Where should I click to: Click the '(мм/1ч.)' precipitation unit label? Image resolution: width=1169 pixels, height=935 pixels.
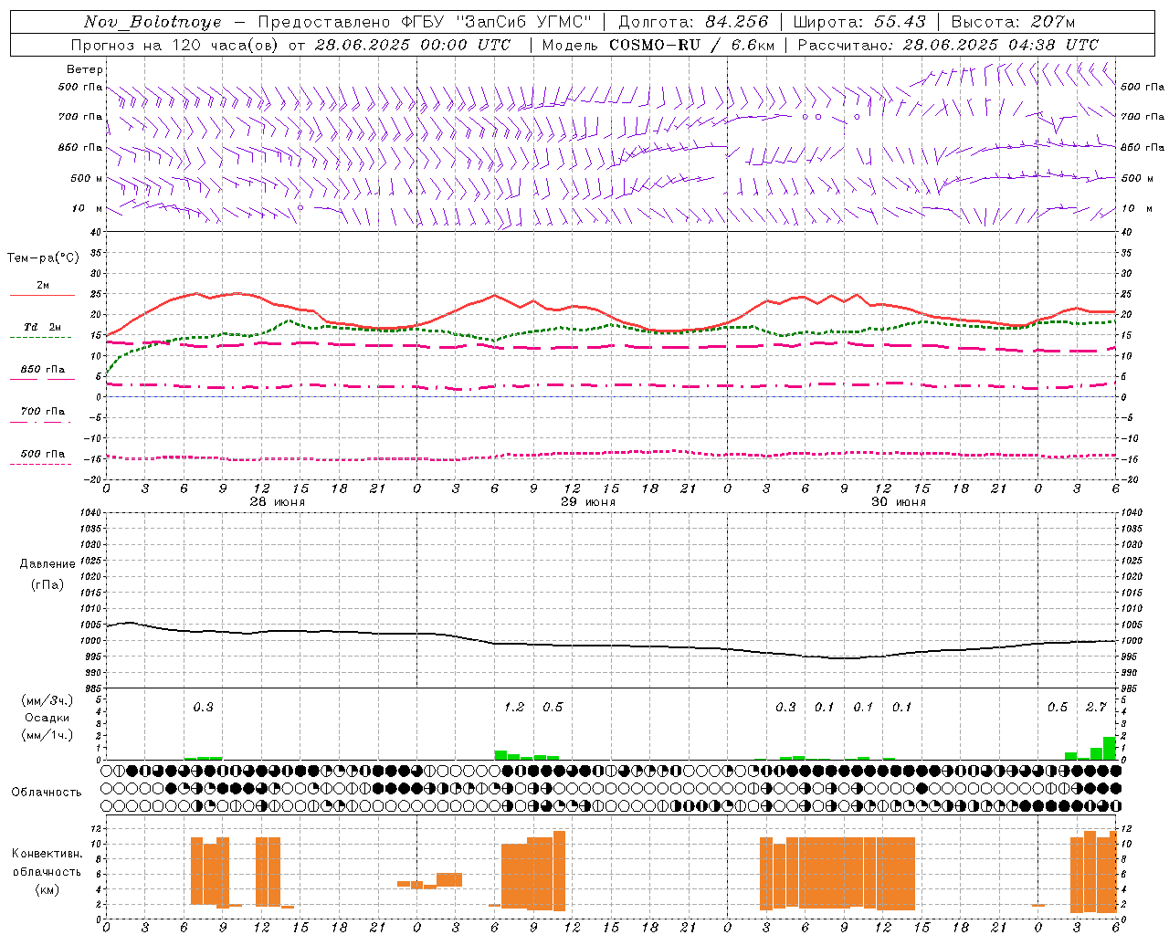coord(47,735)
